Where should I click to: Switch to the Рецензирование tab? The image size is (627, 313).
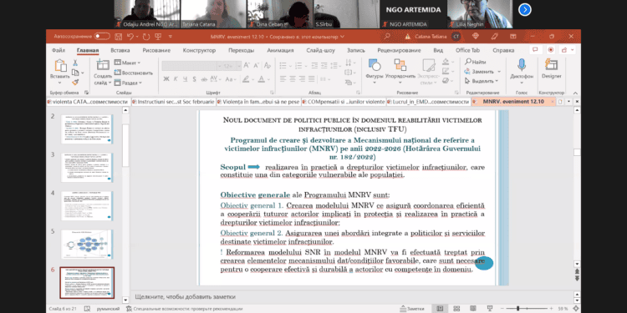tap(399, 50)
